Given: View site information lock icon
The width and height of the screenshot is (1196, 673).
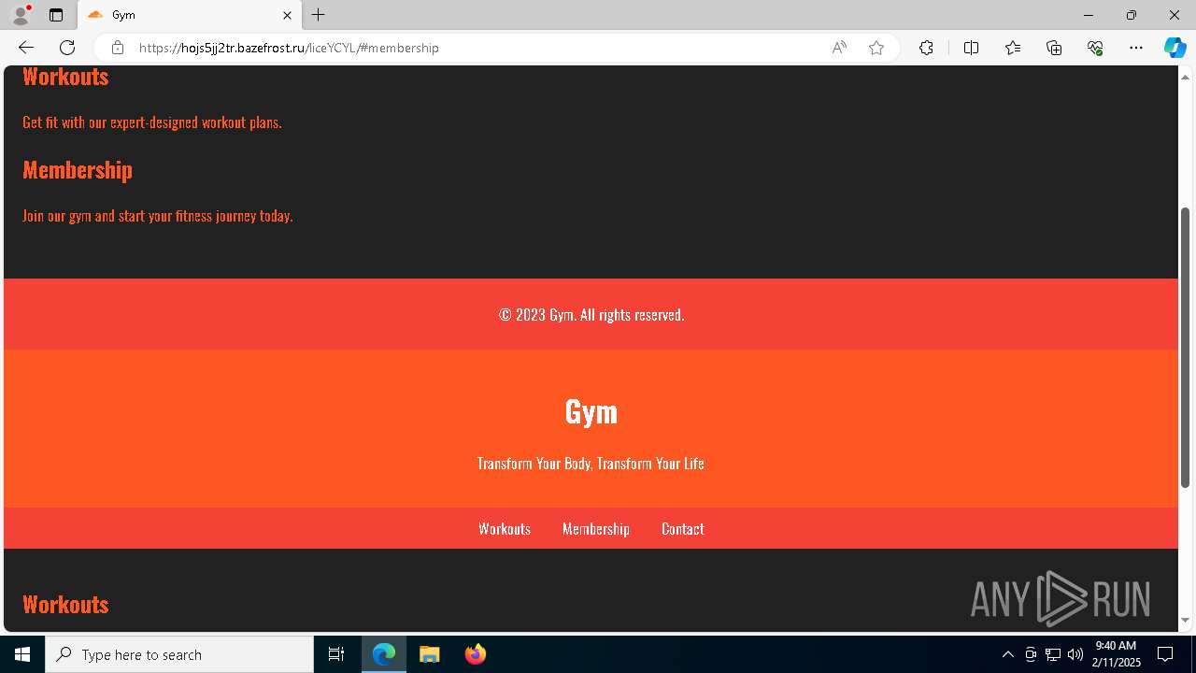Looking at the screenshot, I should pos(117,48).
